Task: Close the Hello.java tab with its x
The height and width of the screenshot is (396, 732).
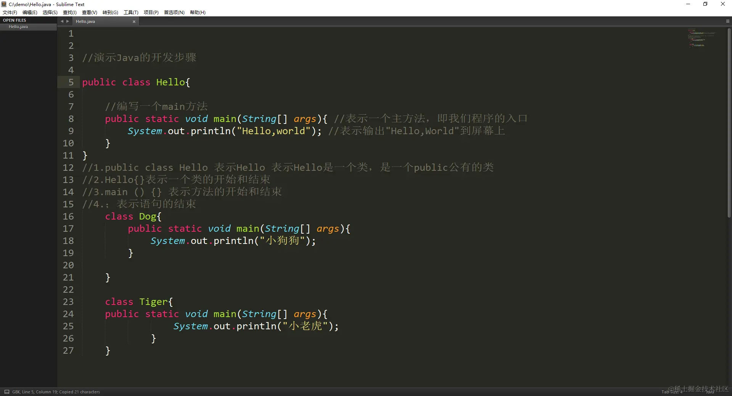Action: pyautogui.click(x=134, y=22)
